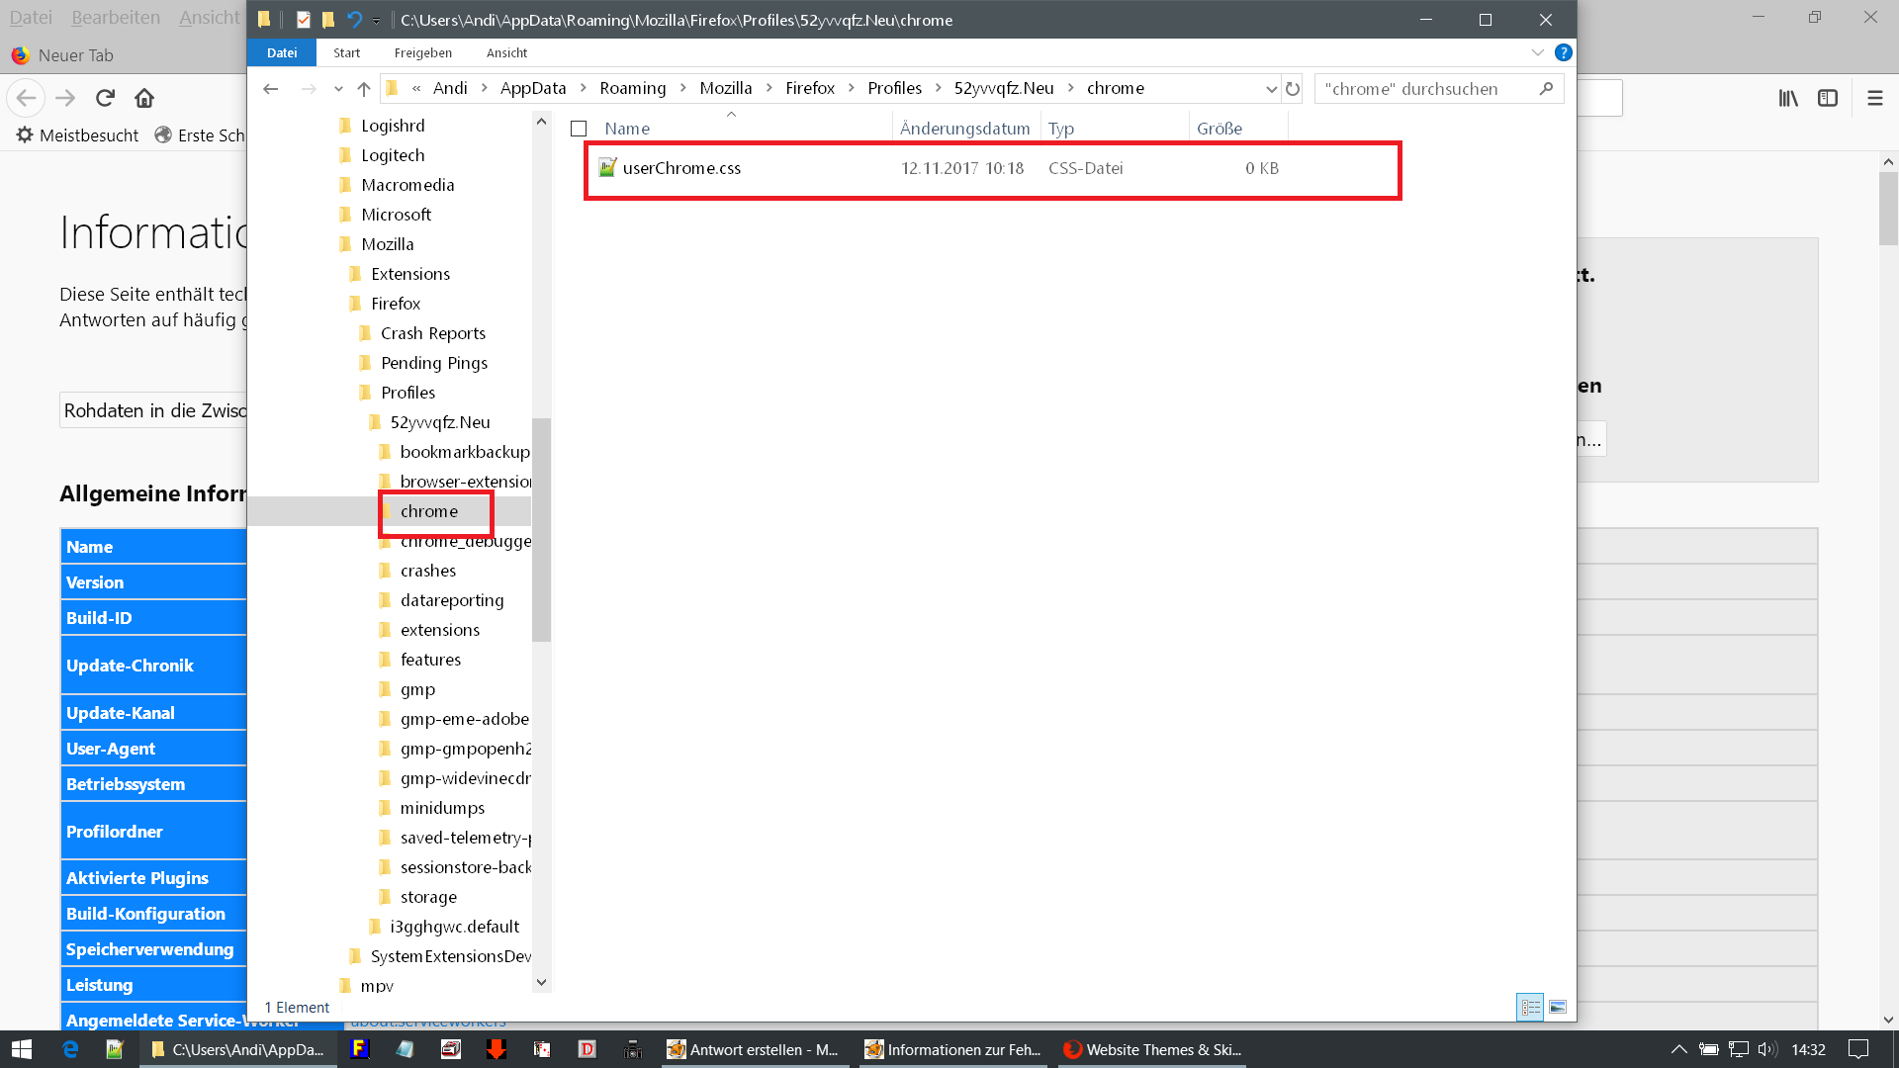Switch to details view mode
The image size is (1899, 1068).
pos(1530,1007)
